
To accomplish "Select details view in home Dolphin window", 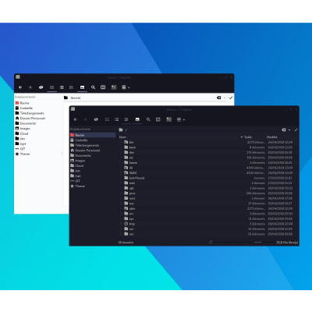I will coord(71,87).
